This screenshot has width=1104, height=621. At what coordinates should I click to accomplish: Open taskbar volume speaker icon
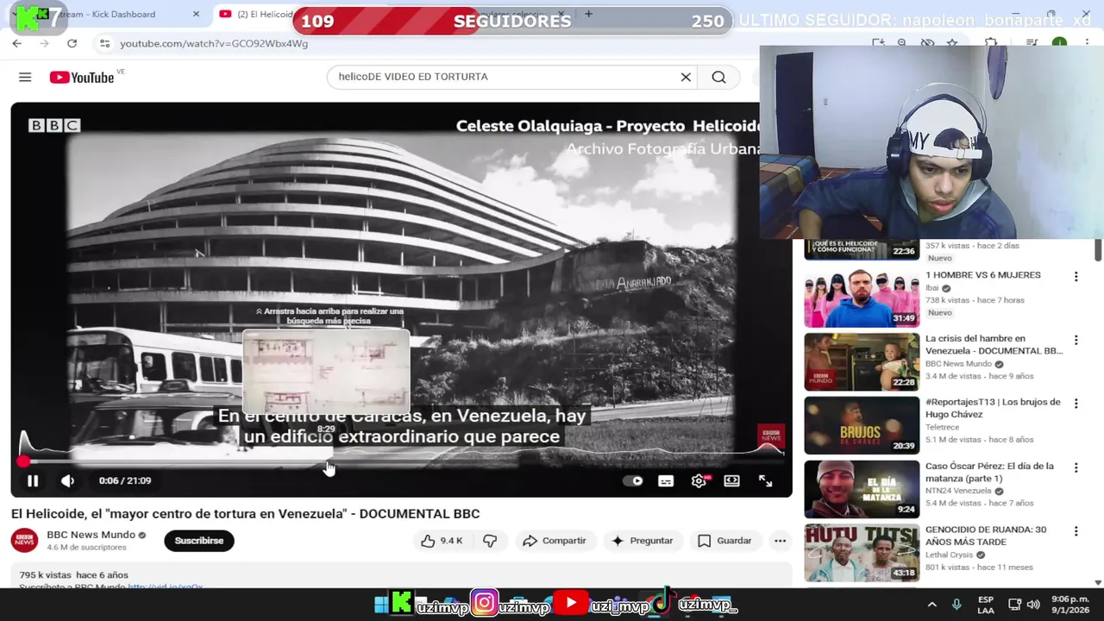1033,605
